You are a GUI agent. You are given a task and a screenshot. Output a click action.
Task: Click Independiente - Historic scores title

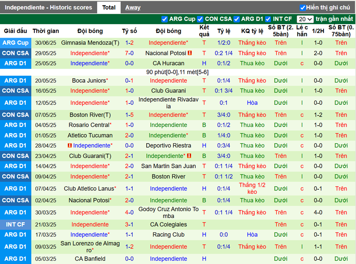click(x=48, y=8)
